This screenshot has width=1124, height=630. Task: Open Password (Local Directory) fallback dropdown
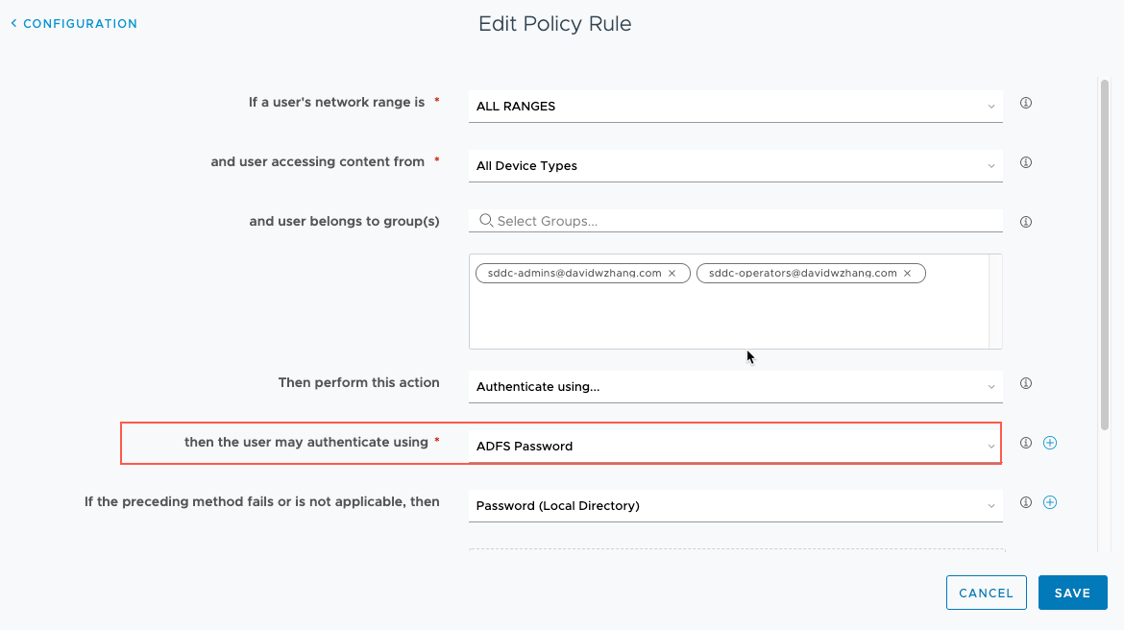pyautogui.click(x=735, y=506)
